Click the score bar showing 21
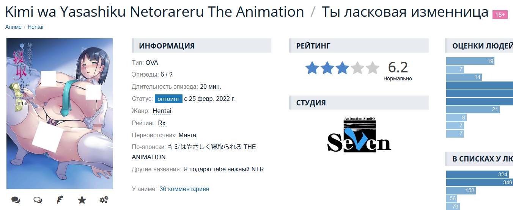 click(473, 110)
